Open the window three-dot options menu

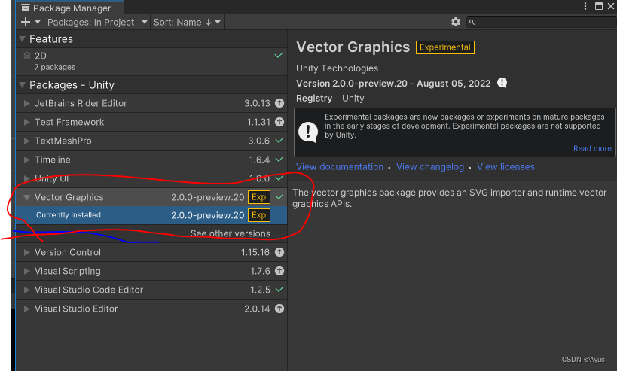click(x=585, y=6)
